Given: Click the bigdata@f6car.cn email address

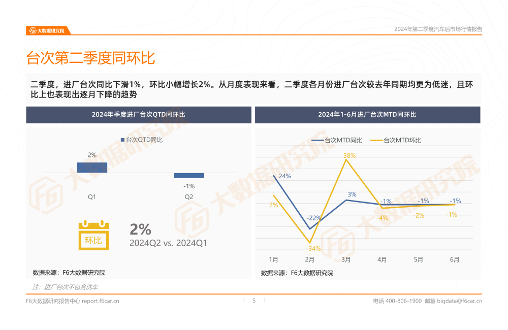Looking at the screenshot, I should tap(459, 301).
